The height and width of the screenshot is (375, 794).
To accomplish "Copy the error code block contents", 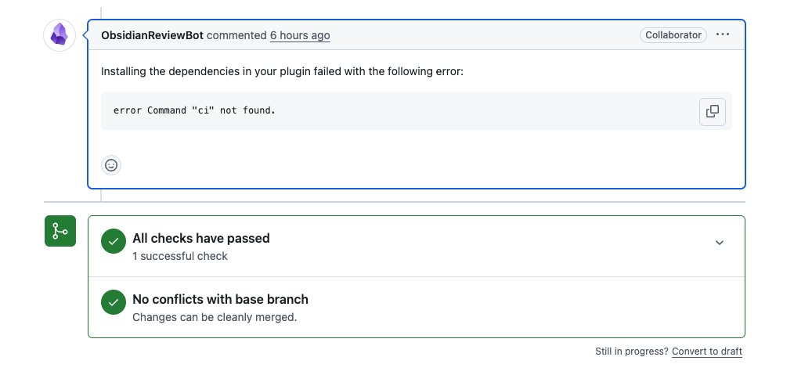I will (712, 111).
